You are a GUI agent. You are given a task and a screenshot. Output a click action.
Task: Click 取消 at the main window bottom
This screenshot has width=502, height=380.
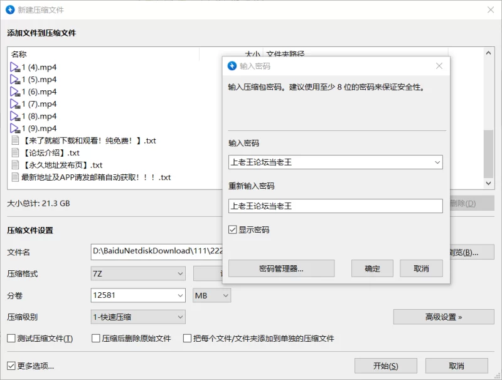457,366
